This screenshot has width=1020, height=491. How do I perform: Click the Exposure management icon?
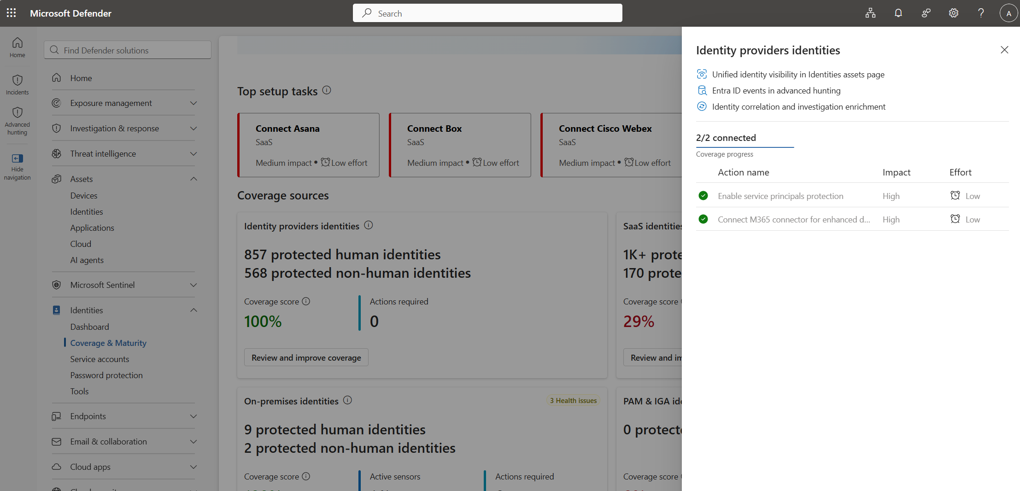[x=57, y=103]
